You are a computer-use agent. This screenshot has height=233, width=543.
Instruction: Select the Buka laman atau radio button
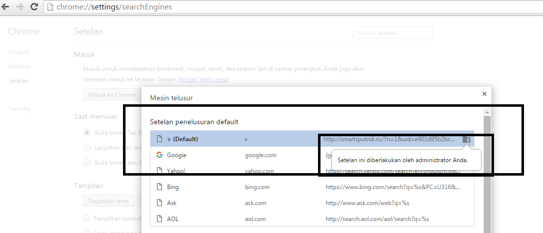(87, 163)
